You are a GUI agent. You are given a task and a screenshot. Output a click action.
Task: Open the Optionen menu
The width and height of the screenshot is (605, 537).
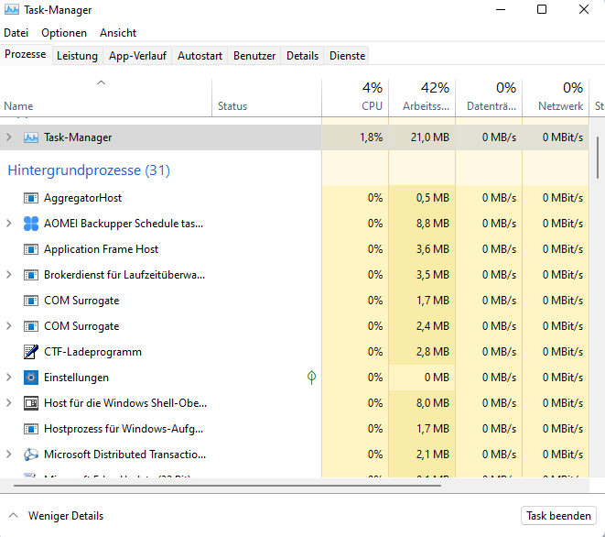pyautogui.click(x=64, y=33)
